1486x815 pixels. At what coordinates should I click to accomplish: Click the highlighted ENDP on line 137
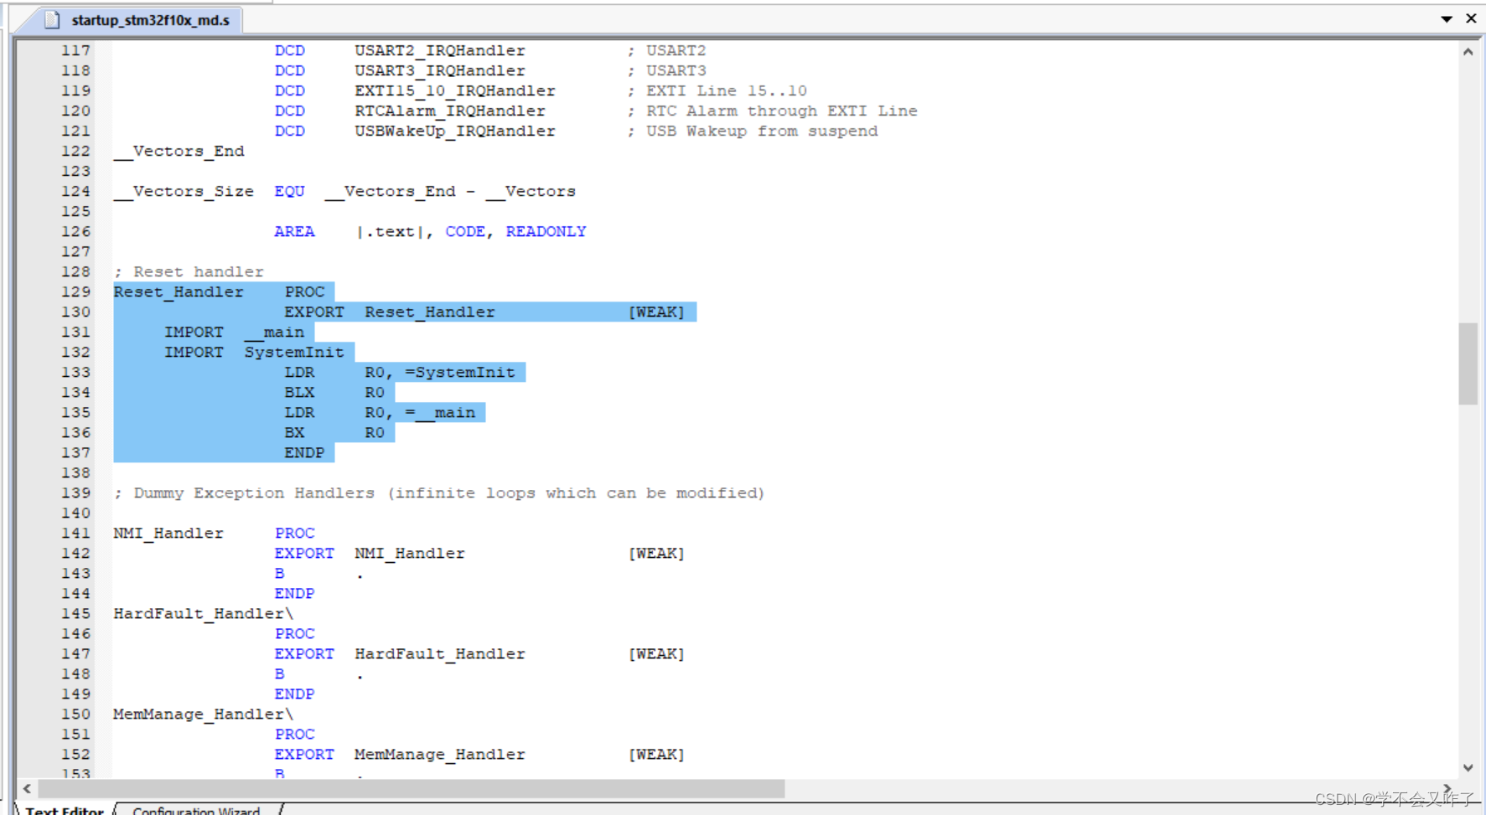(x=304, y=452)
